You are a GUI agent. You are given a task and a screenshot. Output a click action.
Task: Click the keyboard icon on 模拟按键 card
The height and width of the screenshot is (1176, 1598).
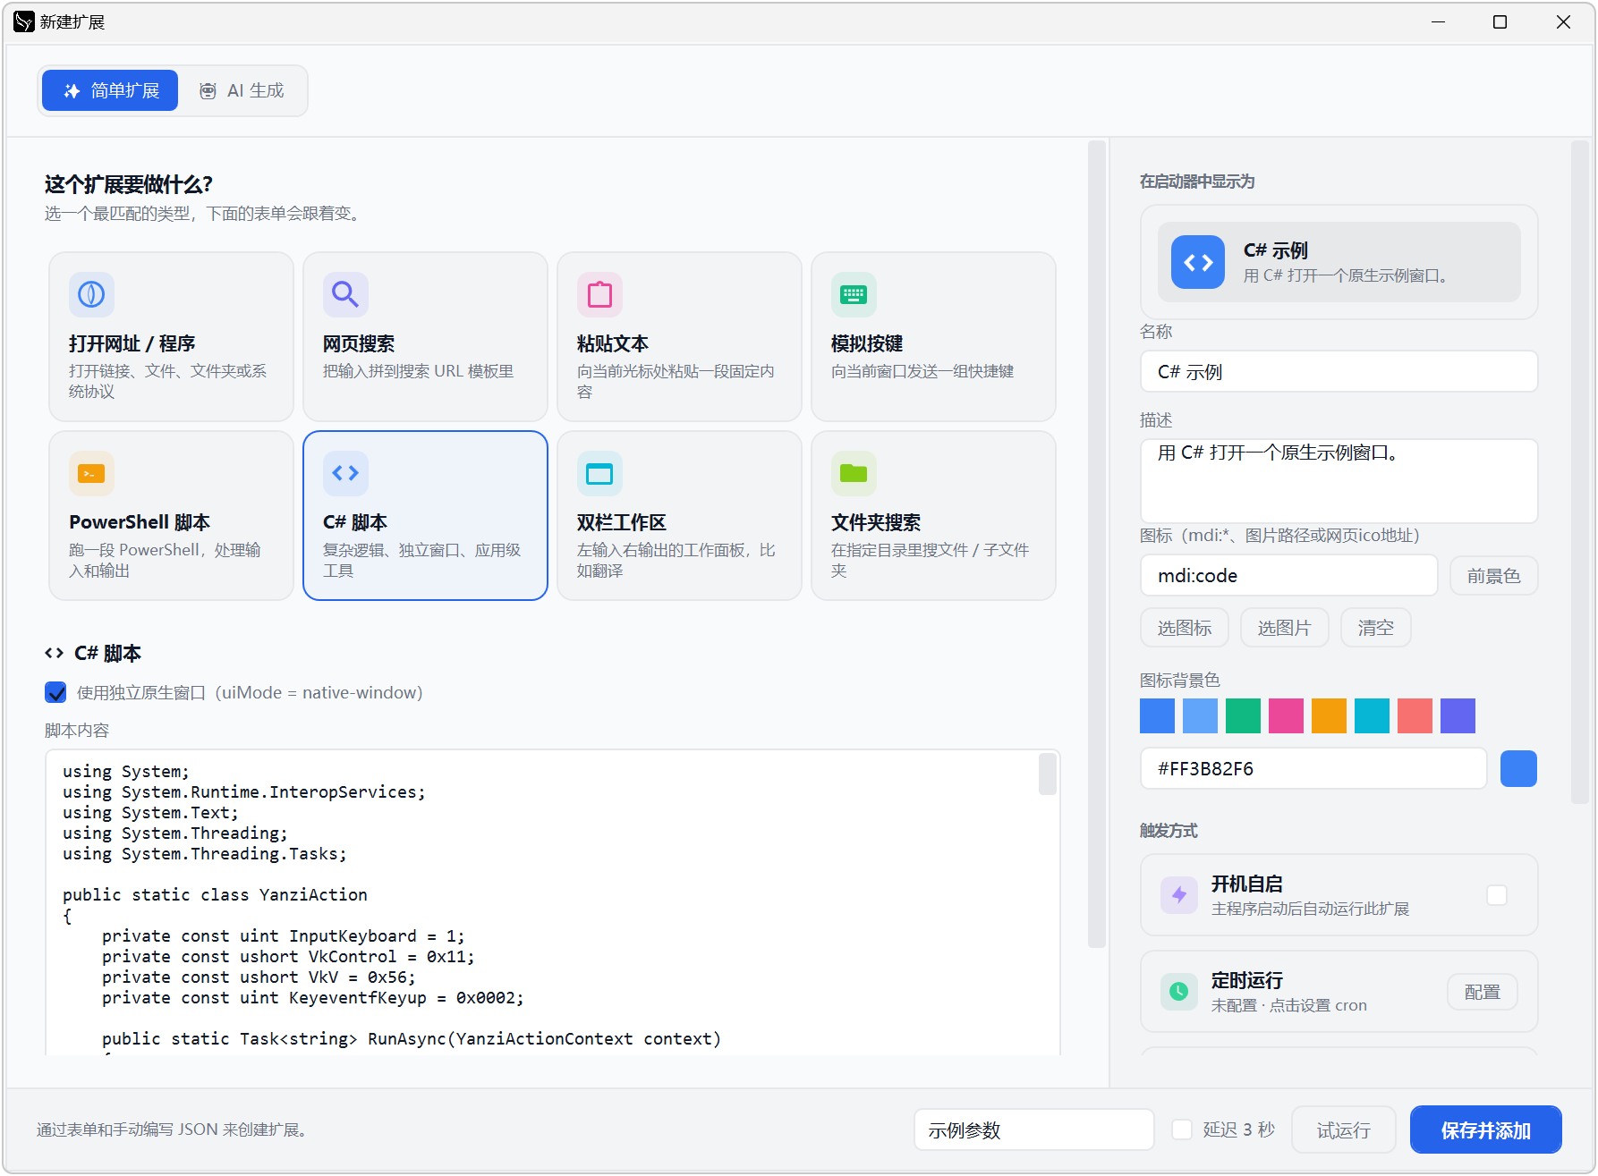point(854,294)
